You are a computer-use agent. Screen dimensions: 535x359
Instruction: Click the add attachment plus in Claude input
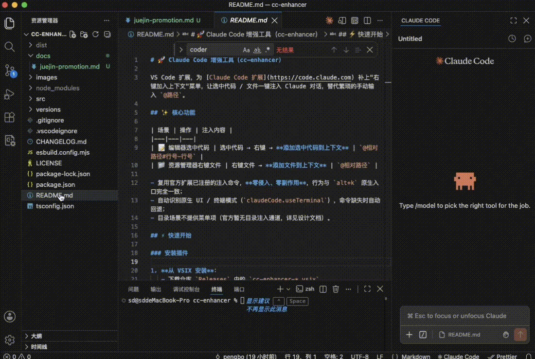point(409,335)
